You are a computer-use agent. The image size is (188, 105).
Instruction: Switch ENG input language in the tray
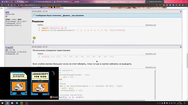tap(174, 103)
